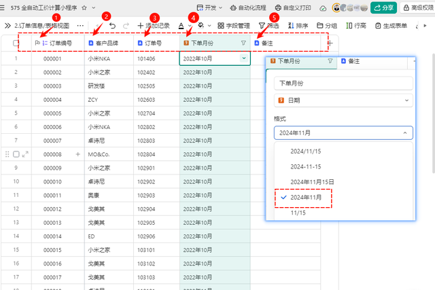Open the 排序 sort tool
Viewport: 435px width, 290px height.
click(298, 26)
